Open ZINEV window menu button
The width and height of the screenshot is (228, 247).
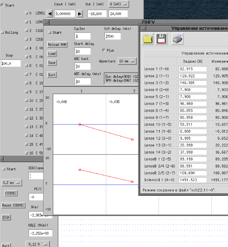click(47, 22)
